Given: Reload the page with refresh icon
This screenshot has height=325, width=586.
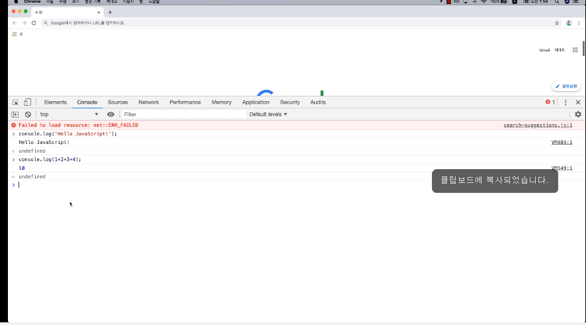Looking at the screenshot, I should tap(34, 23).
